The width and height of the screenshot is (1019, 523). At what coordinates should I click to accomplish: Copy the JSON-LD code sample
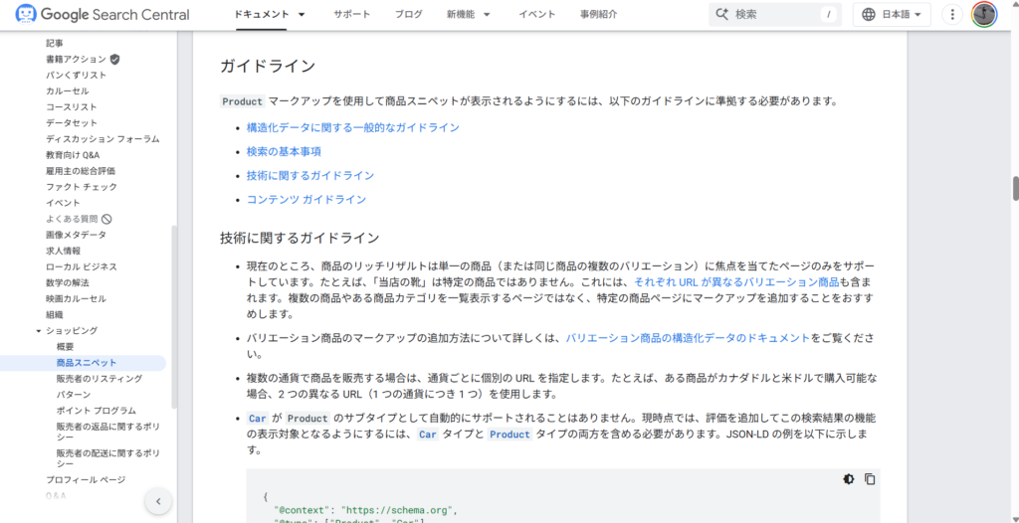(870, 479)
